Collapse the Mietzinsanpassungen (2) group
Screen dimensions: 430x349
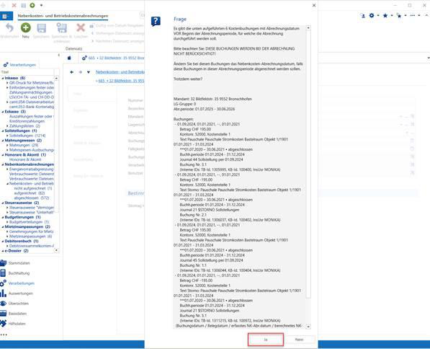coord(3,227)
